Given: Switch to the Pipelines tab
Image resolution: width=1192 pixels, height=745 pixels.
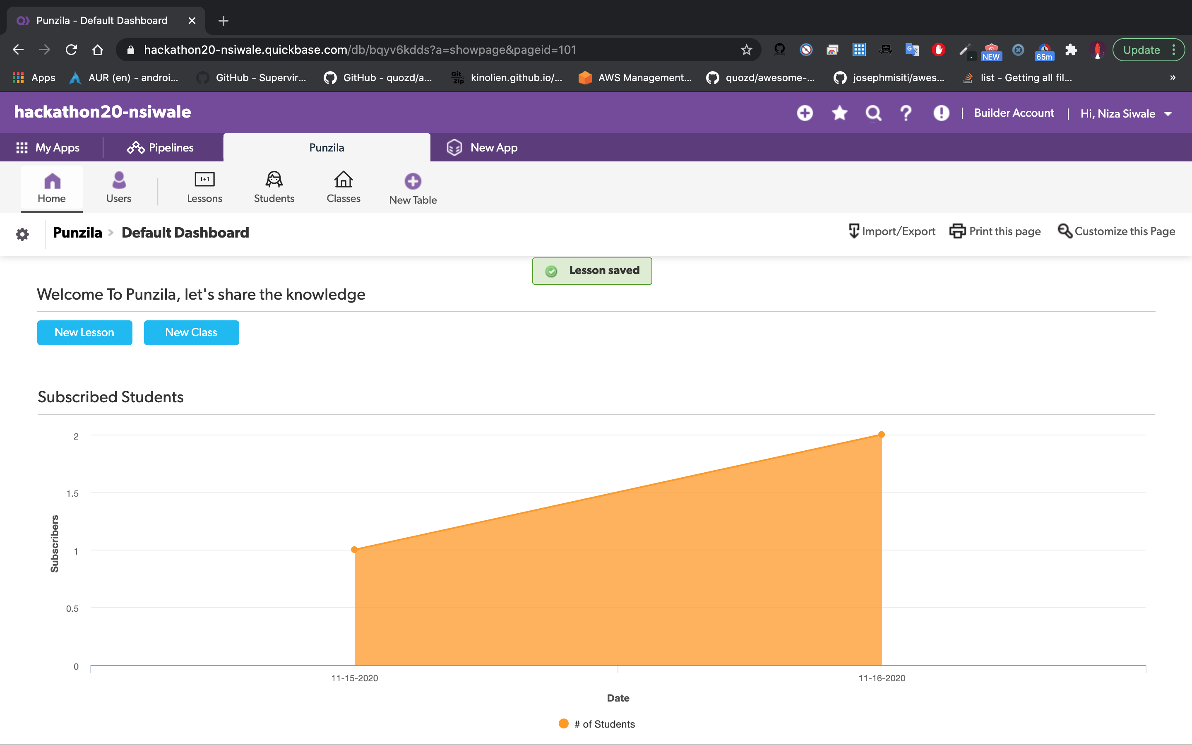Looking at the screenshot, I should (161, 148).
